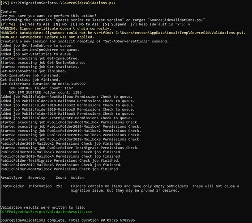The image size is (252, 223).
Task: Click the 'Action' column header
Action: point(77,177)
